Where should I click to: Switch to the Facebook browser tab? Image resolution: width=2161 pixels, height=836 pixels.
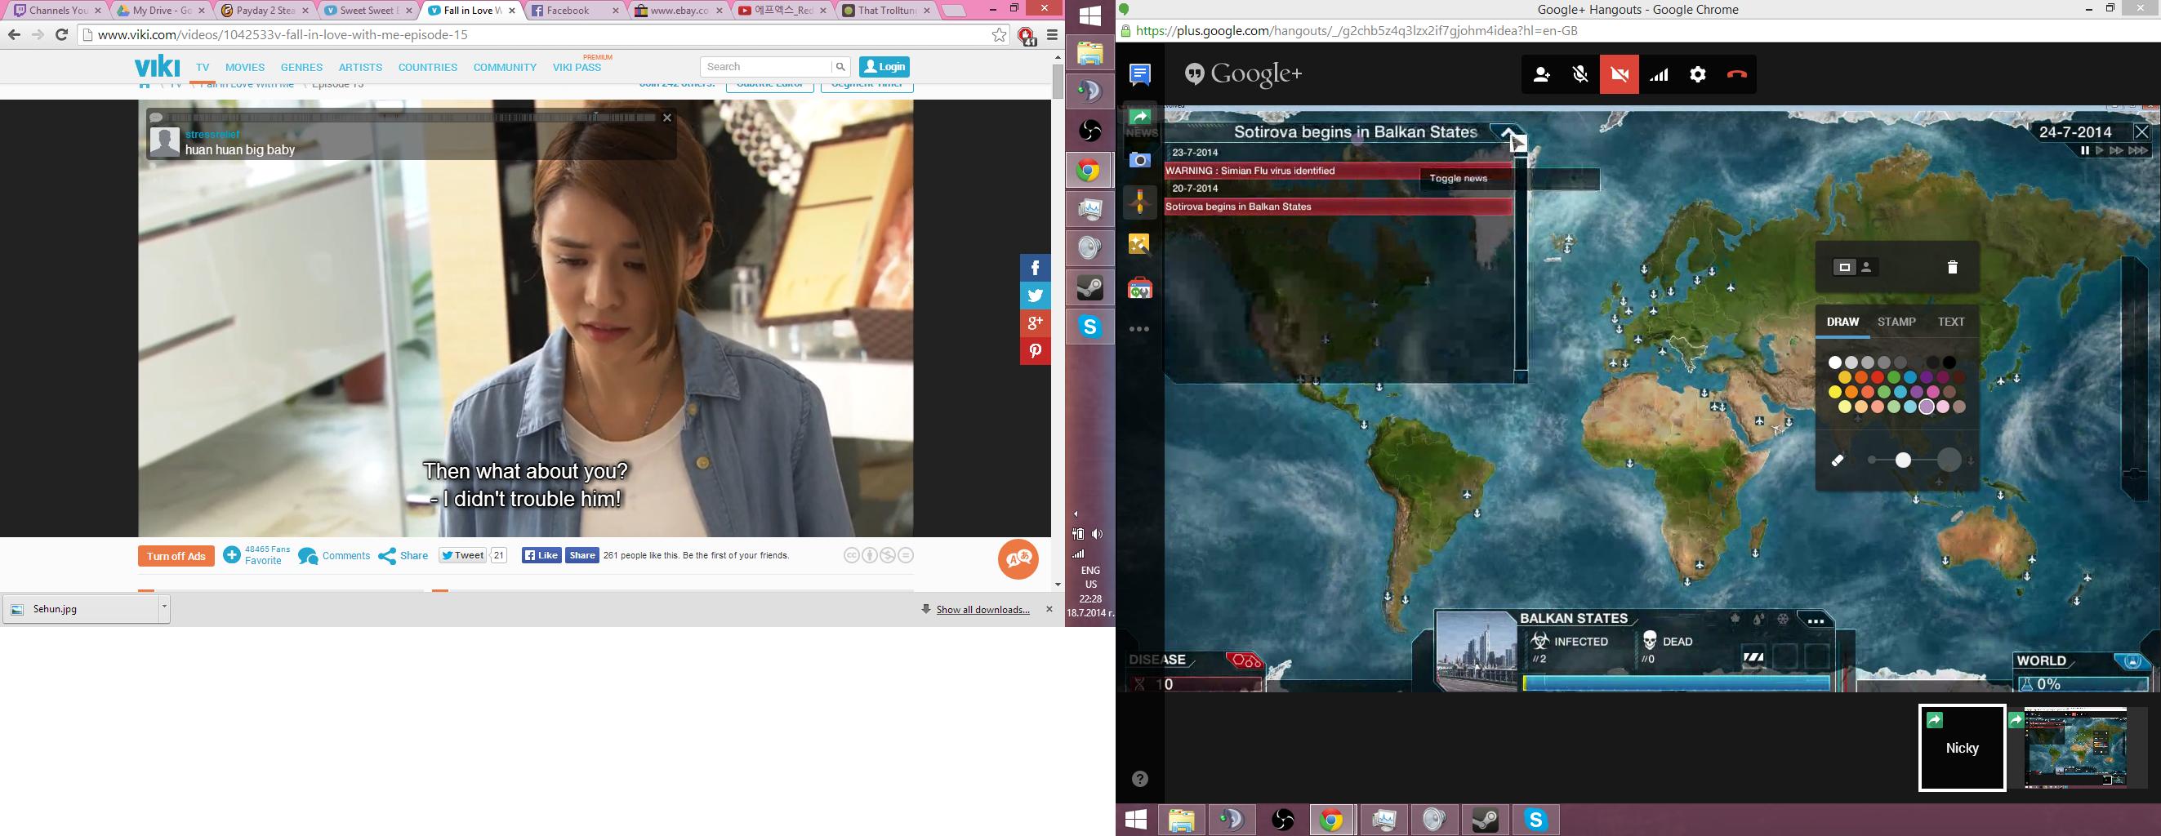click(x=575, y=11)
